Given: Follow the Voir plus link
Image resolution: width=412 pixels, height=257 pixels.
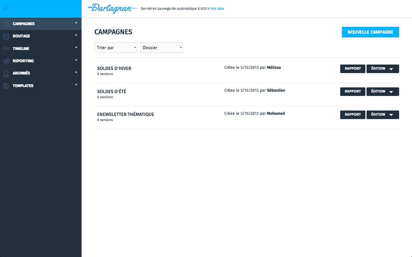Looking at the screenshot, I should tap(217, 9).
